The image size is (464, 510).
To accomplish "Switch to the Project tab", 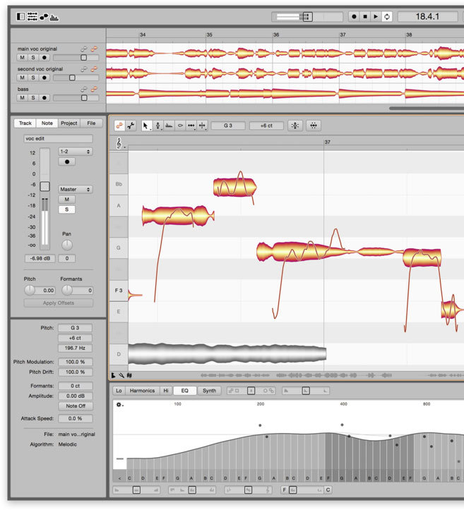I will click(x=69, y=123).
